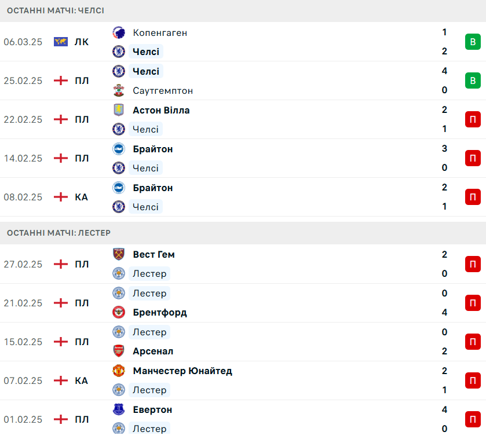Click the green В badge for the Copenhagen match

pos(473,42)
